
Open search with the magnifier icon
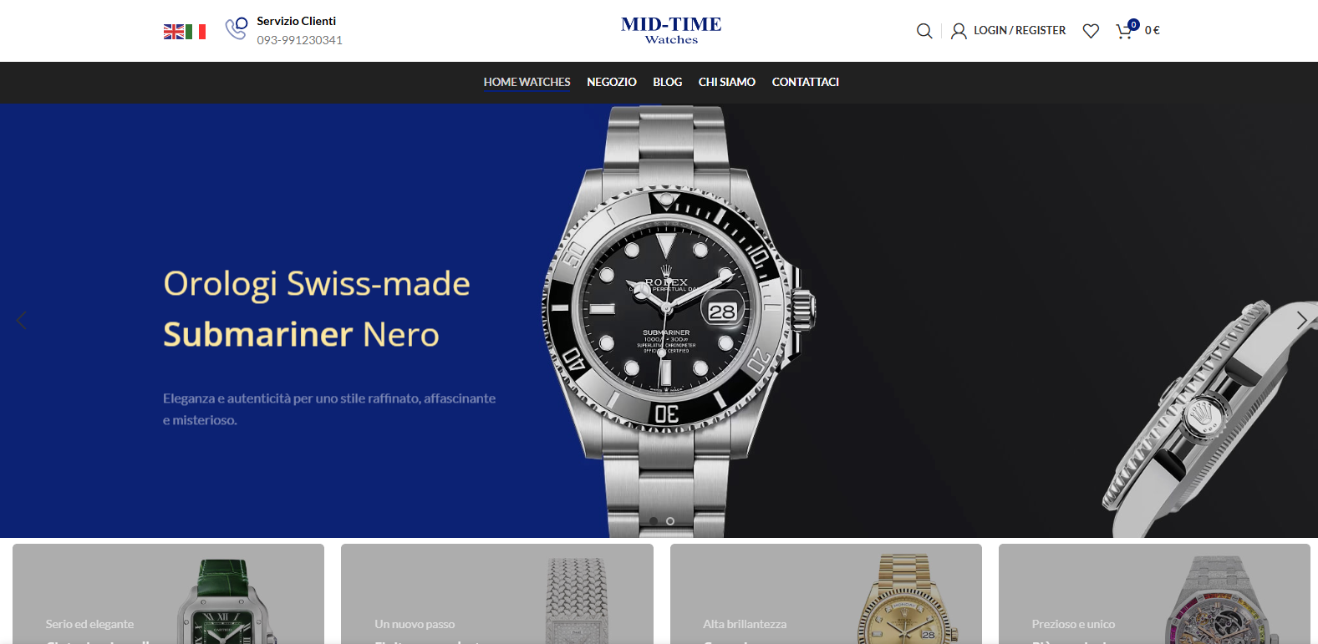[924, 31]
